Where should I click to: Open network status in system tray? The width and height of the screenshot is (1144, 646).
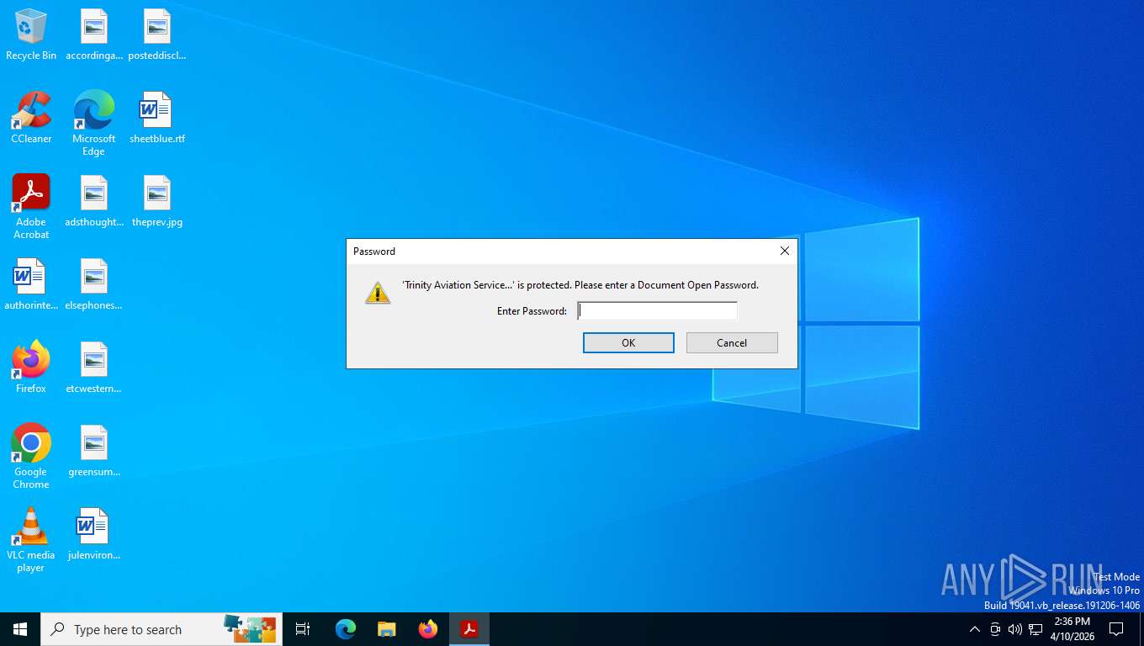1035,629
